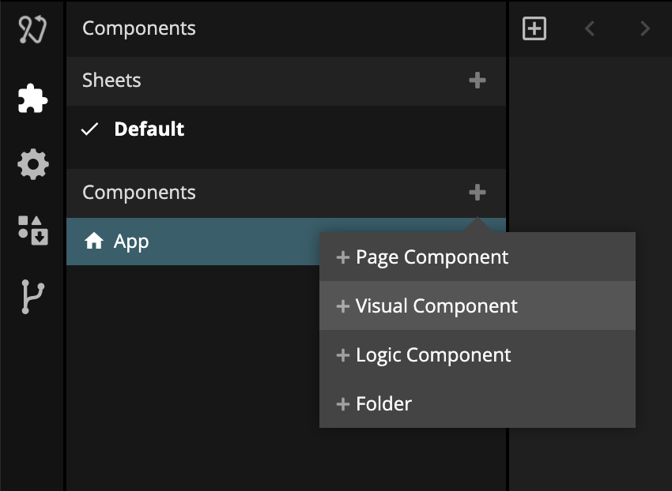Choose Visual Component from menu

(436, 306)
